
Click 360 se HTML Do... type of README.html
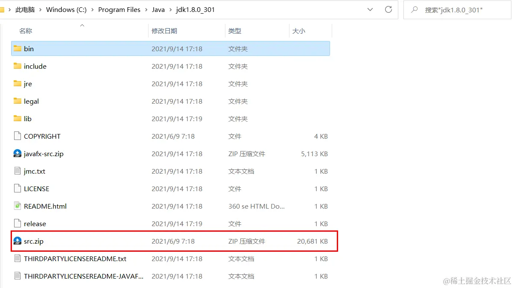(x=257, y=206)
